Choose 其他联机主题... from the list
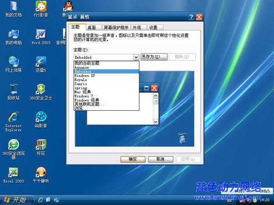 pos(106,104)
